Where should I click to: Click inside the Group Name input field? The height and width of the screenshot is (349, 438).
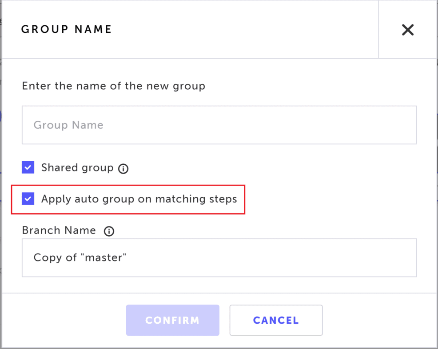coord(219,125)
